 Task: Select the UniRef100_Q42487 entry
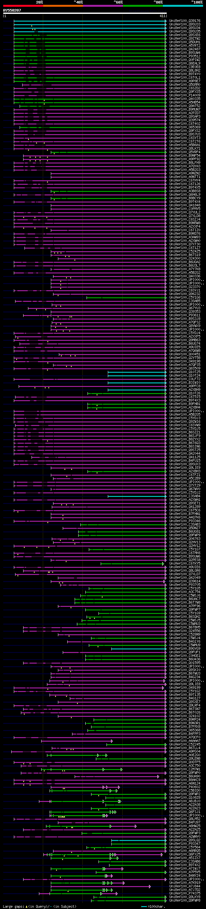click(185, 49)
